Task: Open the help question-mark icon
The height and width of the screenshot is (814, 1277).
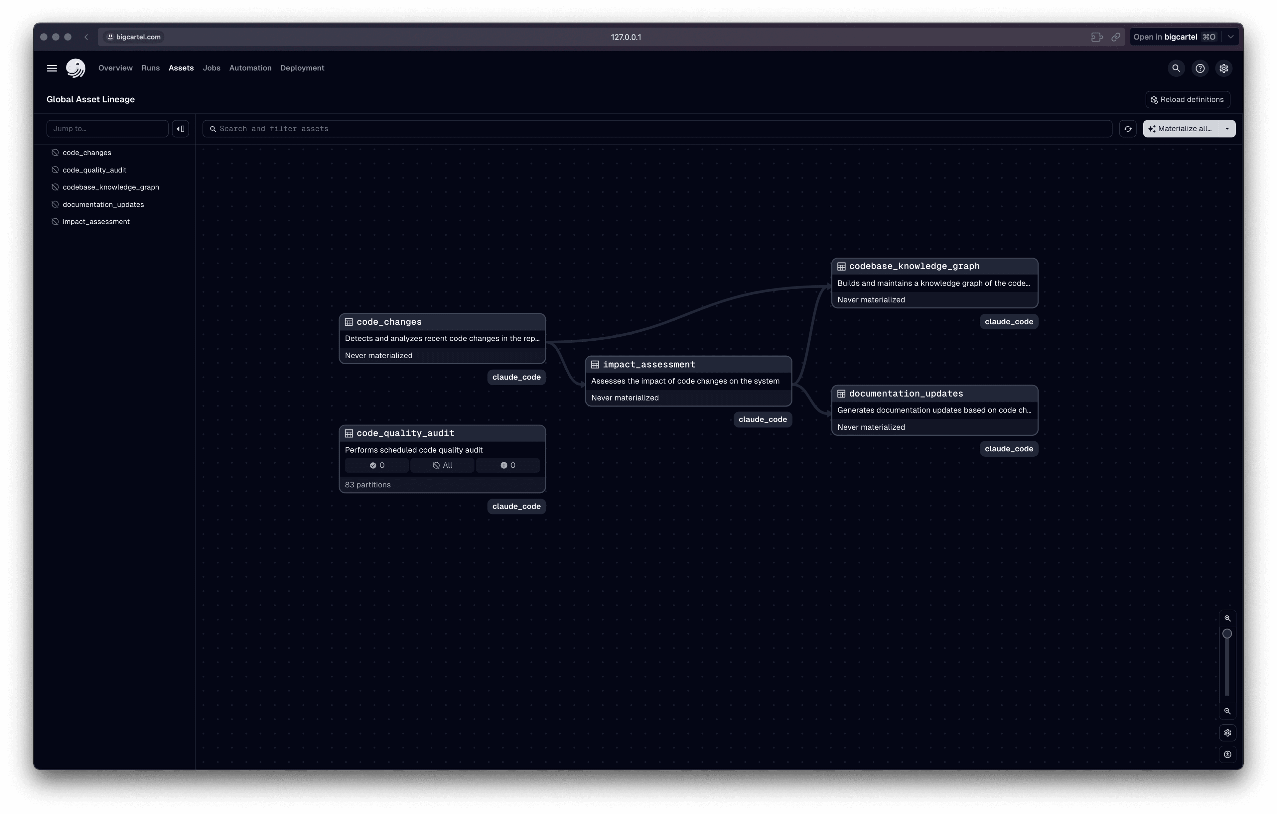Action: pos(1200,68)
